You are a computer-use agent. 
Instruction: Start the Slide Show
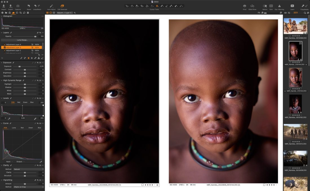(252, 6)
